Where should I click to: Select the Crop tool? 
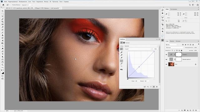[x=2, y=22]
